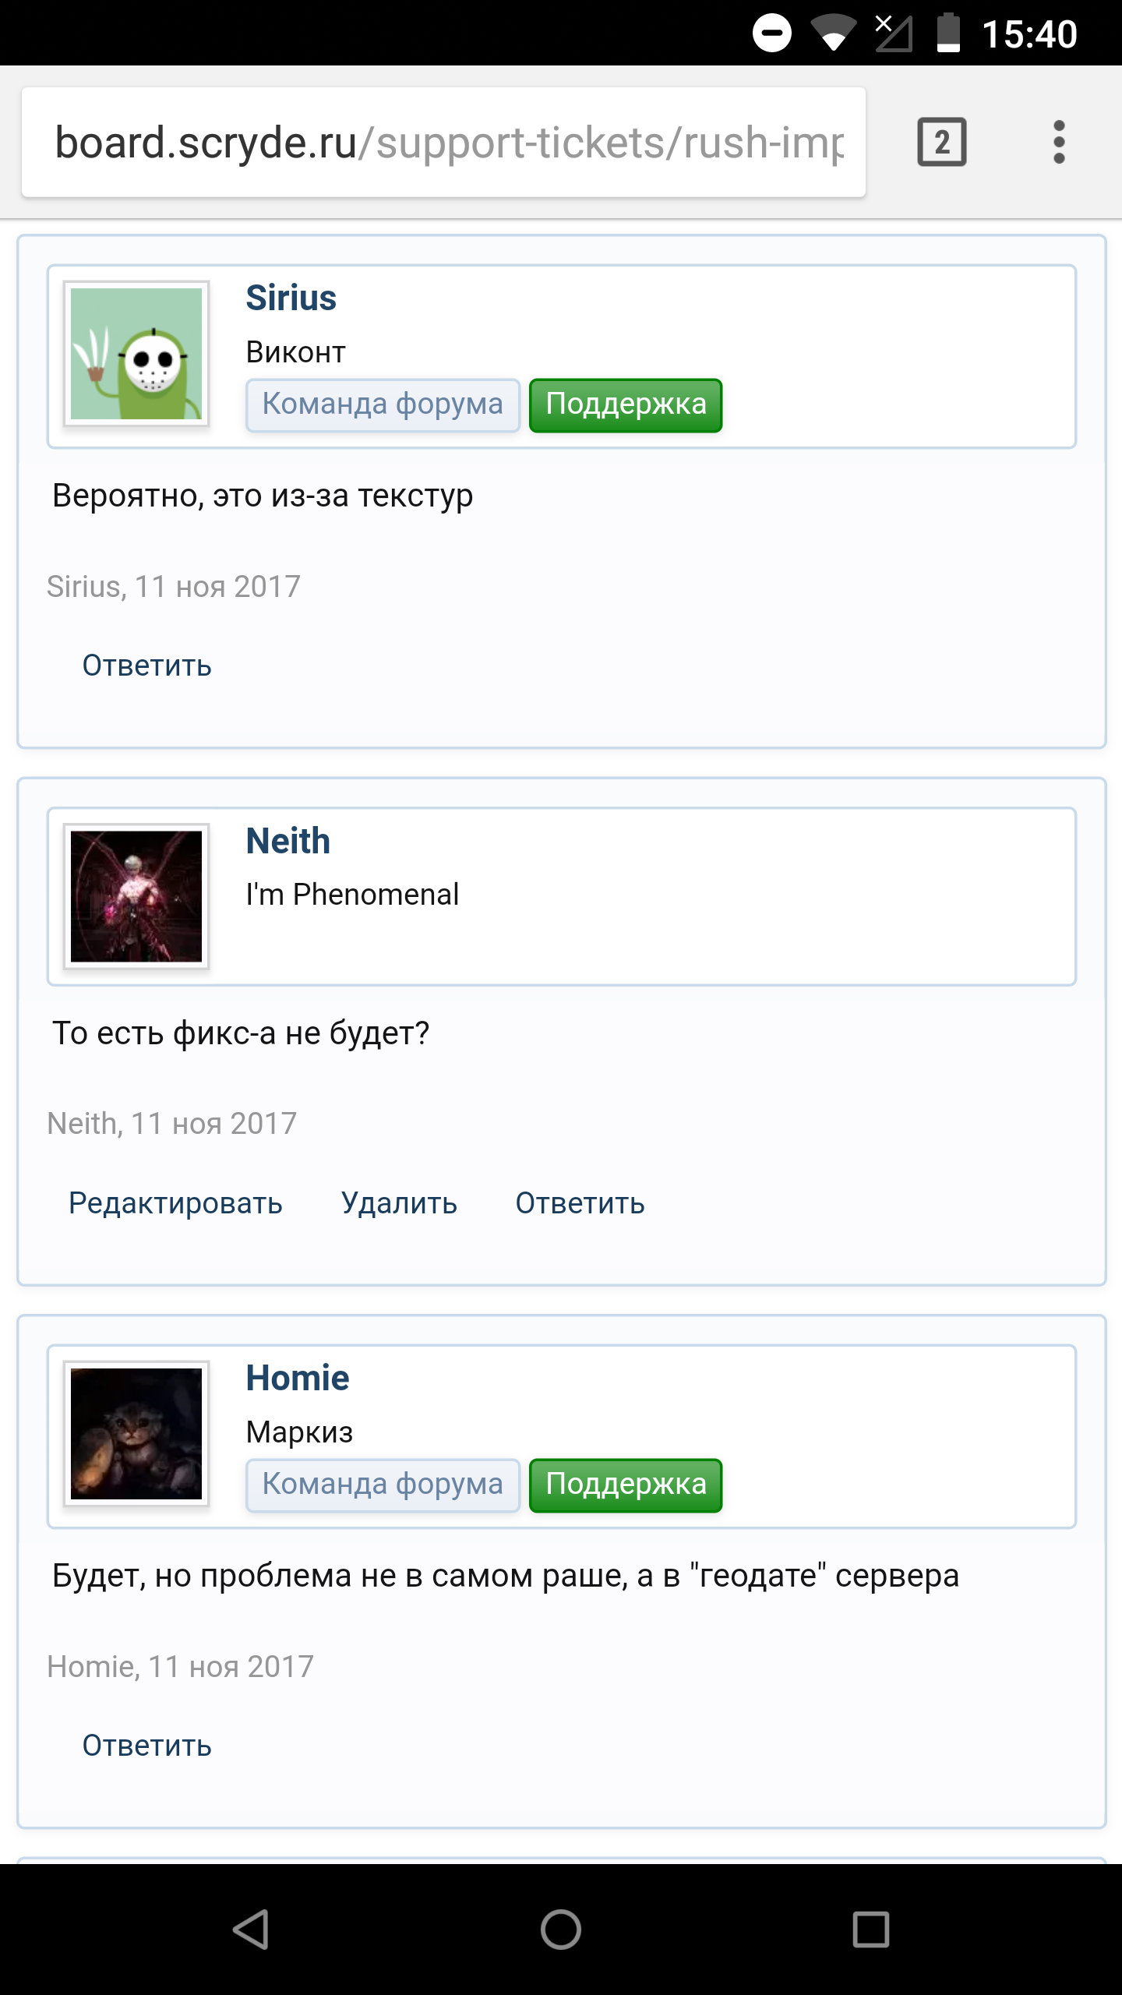Open the recent apps square button
The image size is (1122, 1995).
click(x=870, y=1930)
